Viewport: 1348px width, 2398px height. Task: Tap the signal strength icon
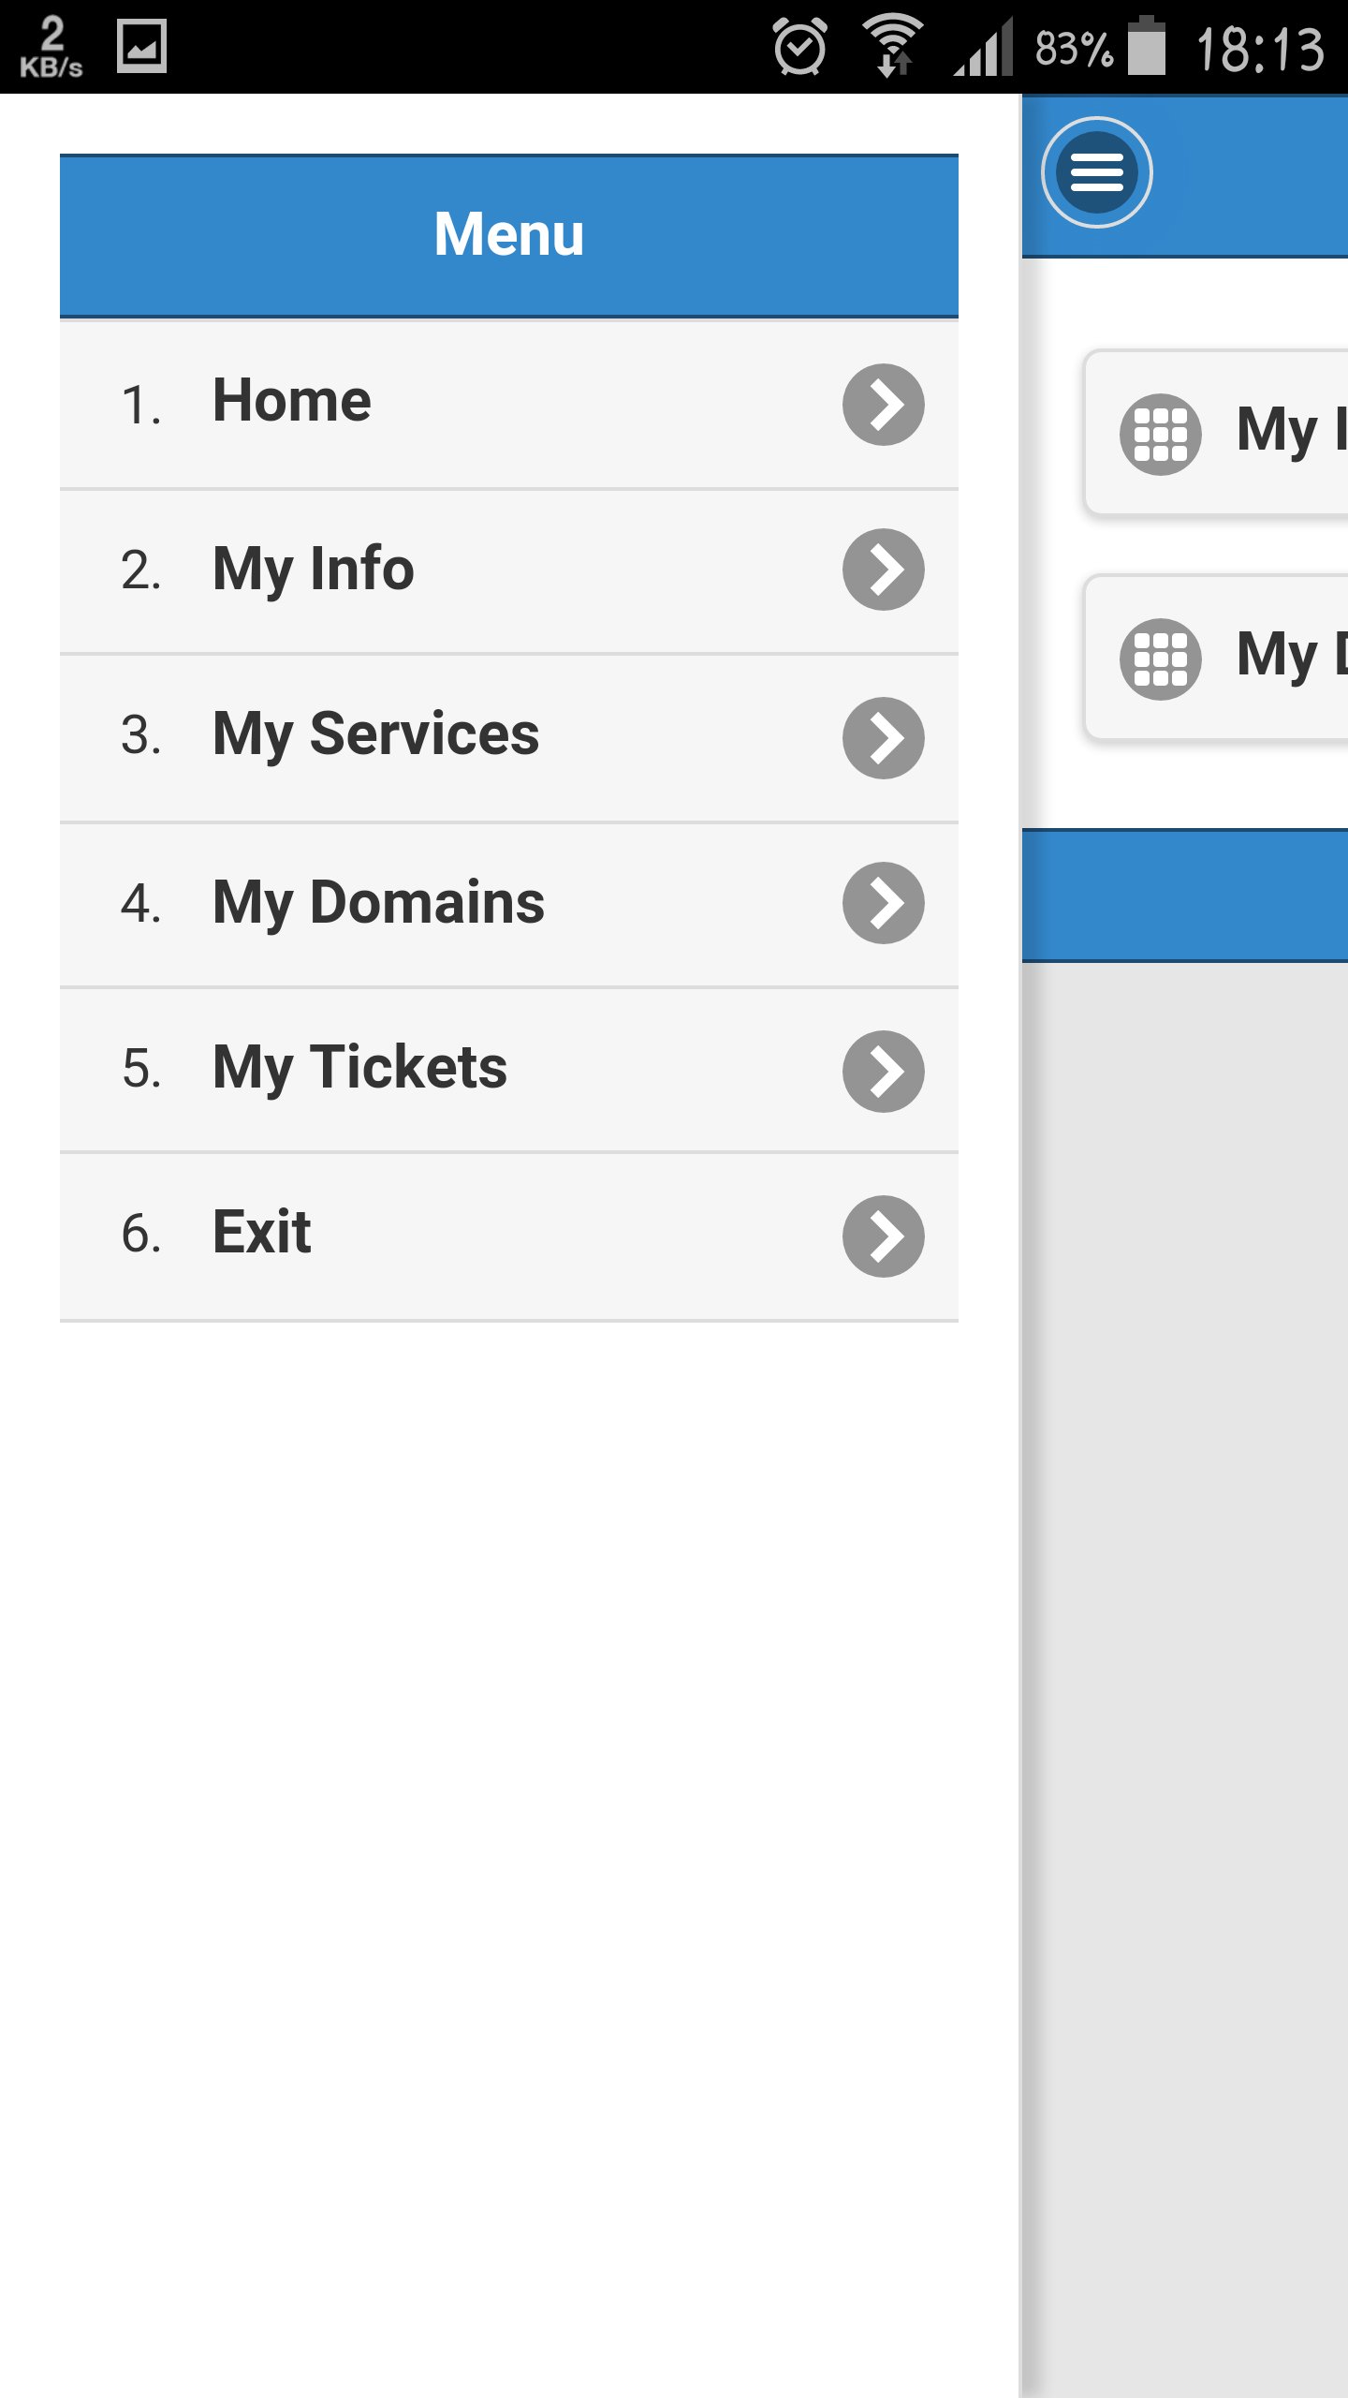pos(985,47)
